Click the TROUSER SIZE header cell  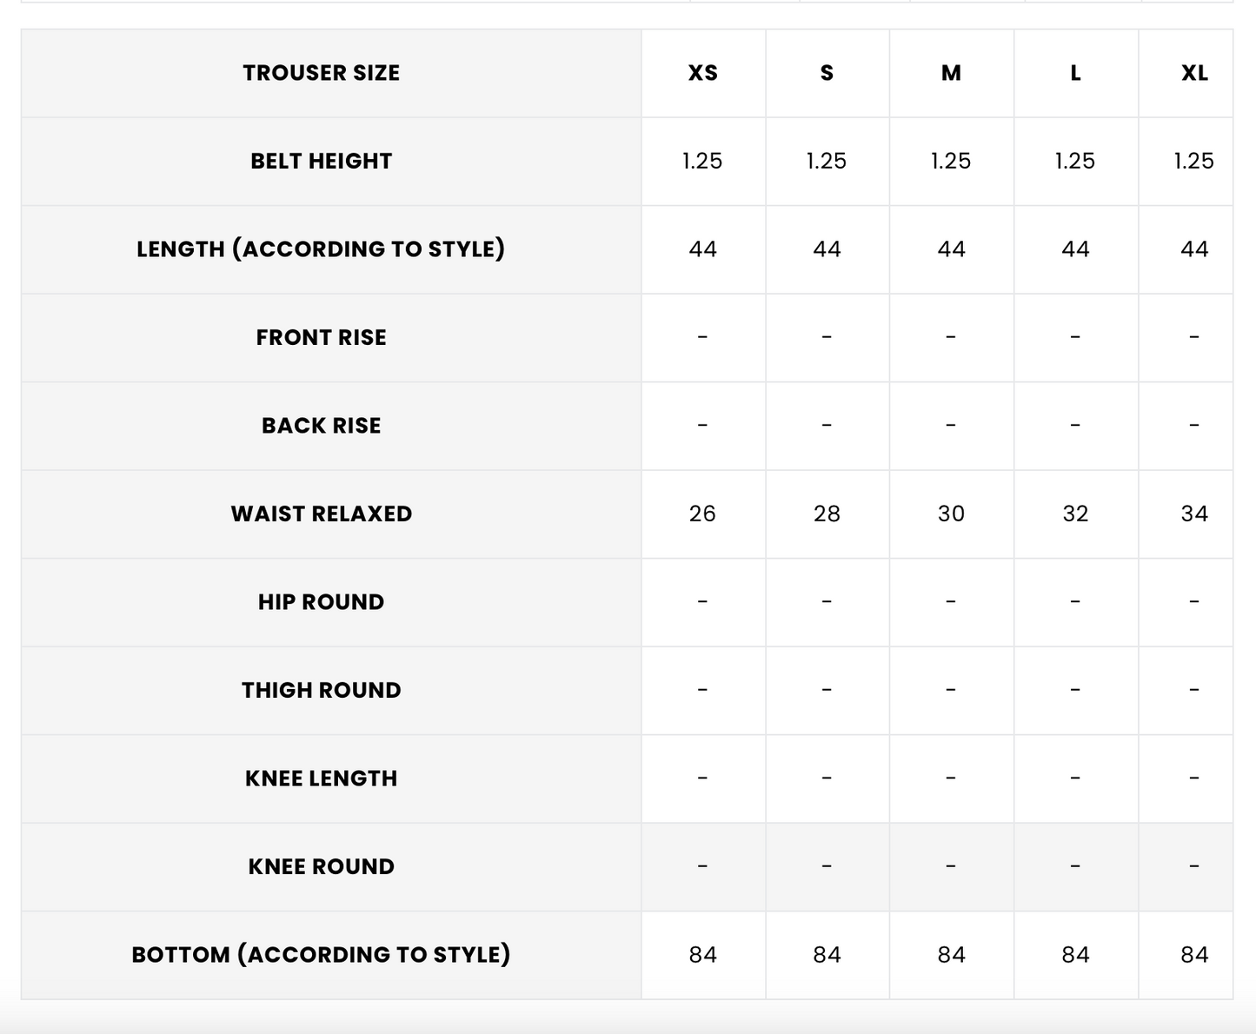[x=321, y=73]
